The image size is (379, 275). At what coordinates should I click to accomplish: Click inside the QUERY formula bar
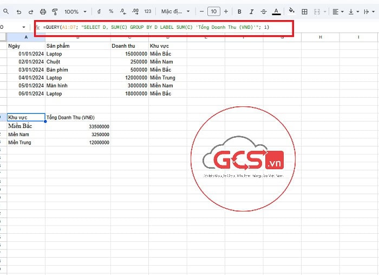pos(162,27)
